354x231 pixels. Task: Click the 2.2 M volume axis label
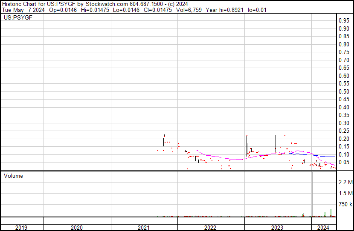tap(345, 182)
